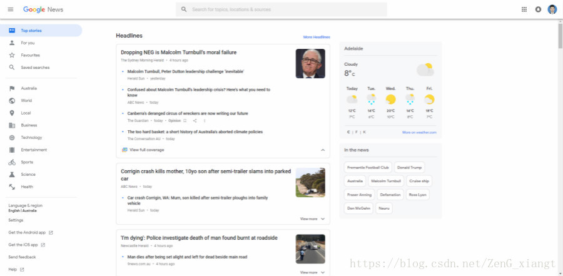Image resolution: width=563 pixels, height=276 pixels.
Task: Select the Don McGahn topic chip
Action: (x=358, y=208)
